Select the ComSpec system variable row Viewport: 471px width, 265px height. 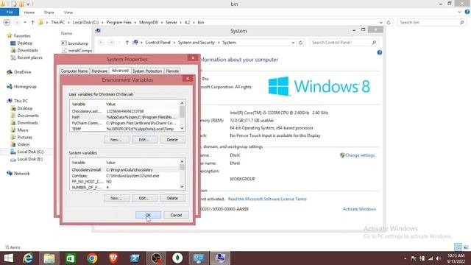(x=124, y=176)
